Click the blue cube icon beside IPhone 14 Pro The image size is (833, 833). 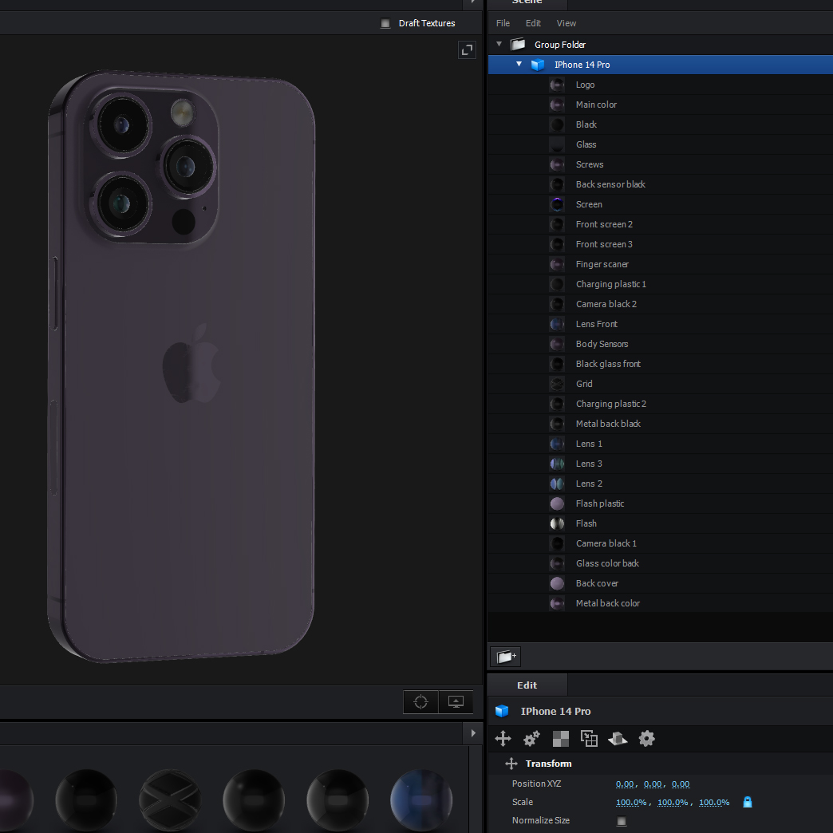(x=538, y=65)
